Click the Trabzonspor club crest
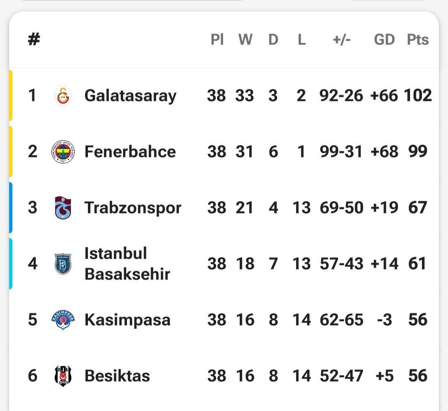This screenshot has width=448, height=411. click(63, 208)
